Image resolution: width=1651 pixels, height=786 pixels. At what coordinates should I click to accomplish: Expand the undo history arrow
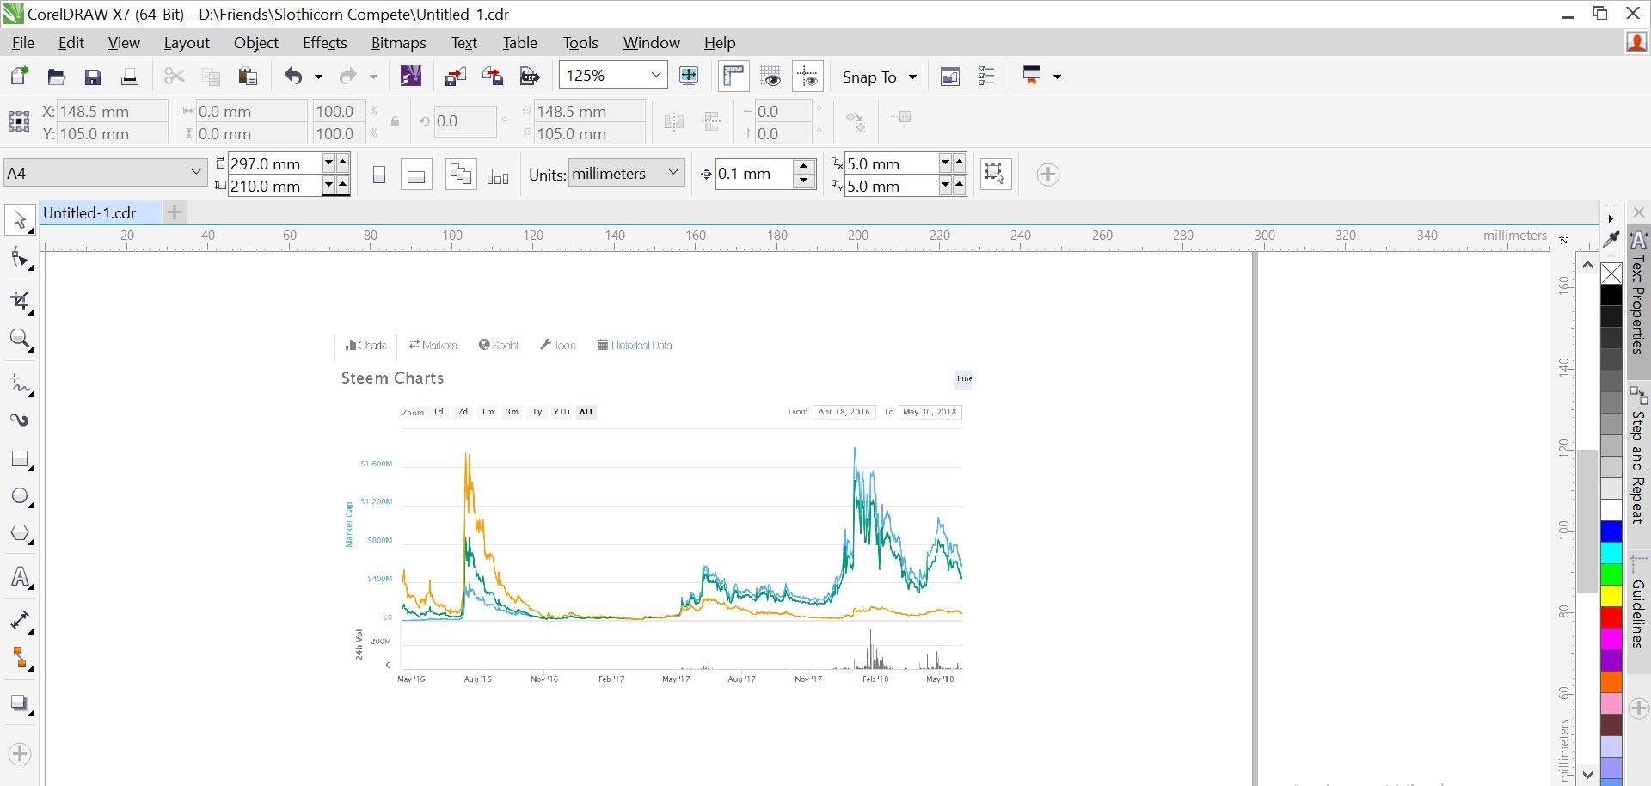coord(318,77)
